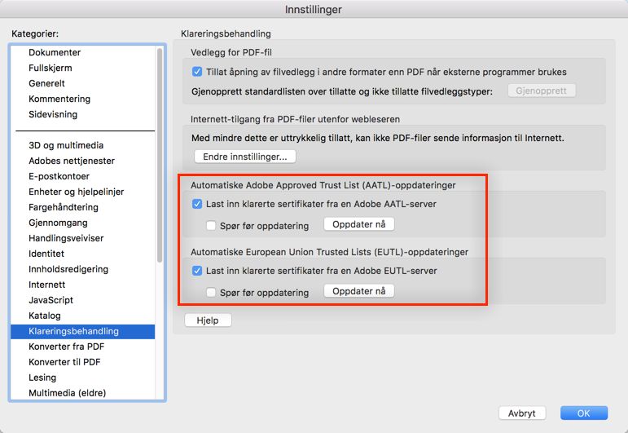
Task: Enable Spør før oppdatering under AATL
Action: [211, 225]
